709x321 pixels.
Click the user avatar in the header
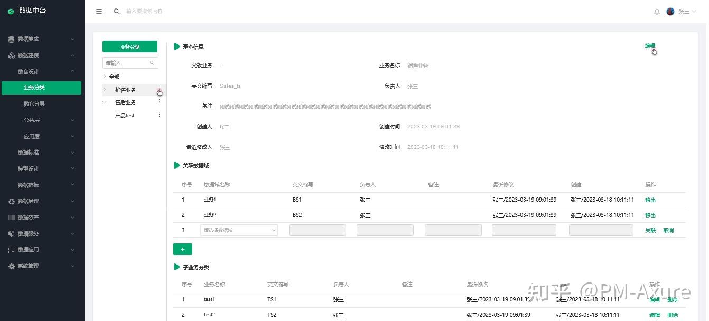pyautogui.click(x=670, y=11)
